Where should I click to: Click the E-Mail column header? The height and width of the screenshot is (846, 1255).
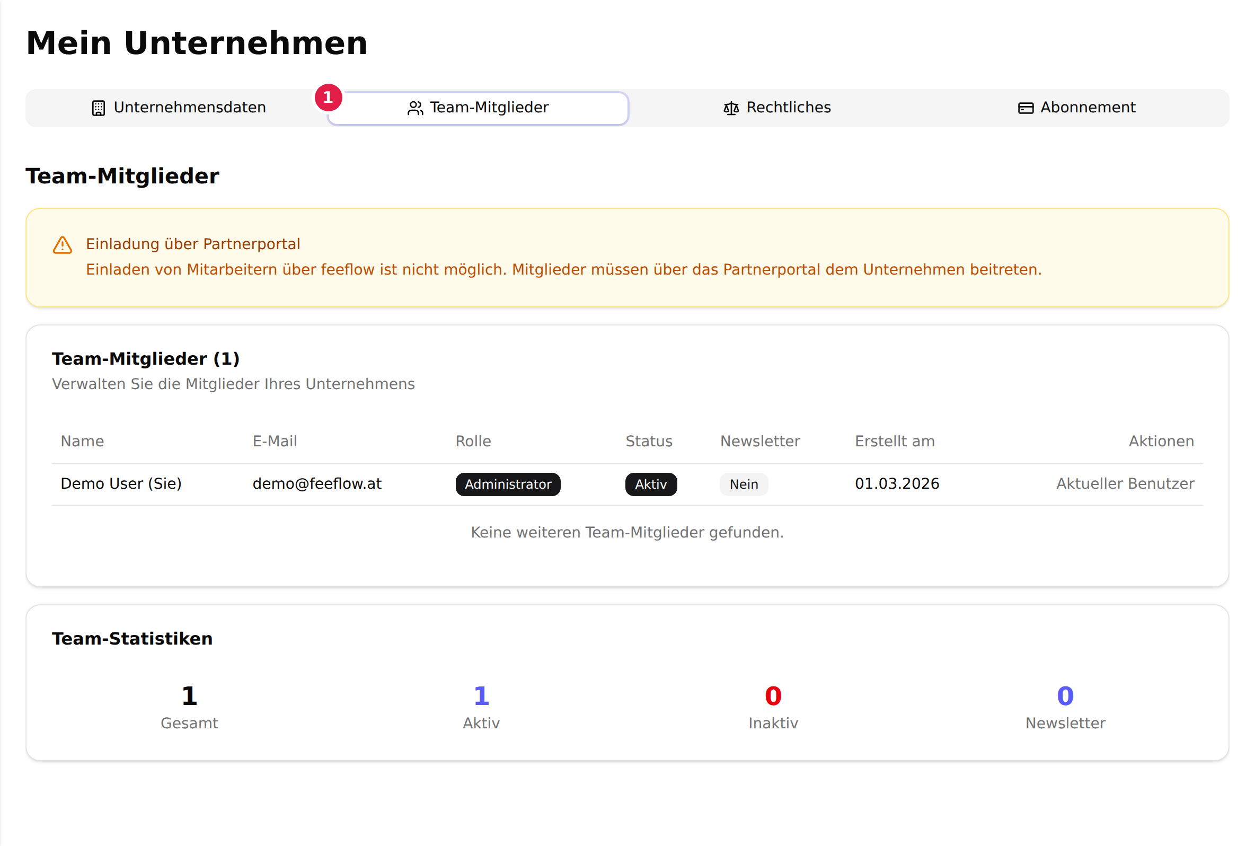coord(275,441)
